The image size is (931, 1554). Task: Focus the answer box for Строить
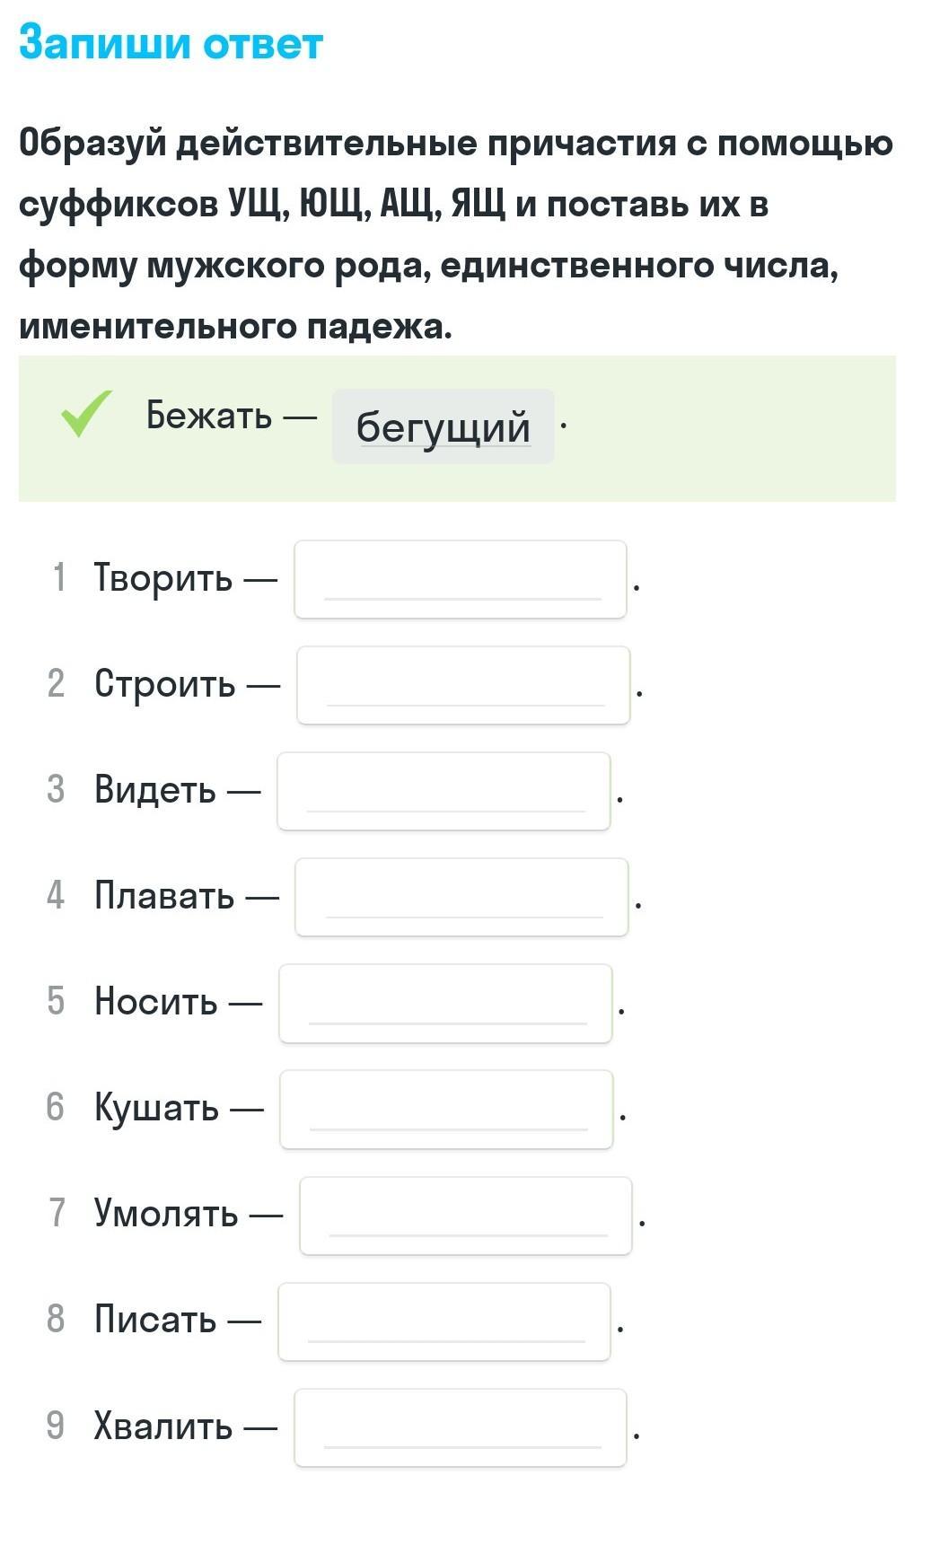tap(463, 685)
